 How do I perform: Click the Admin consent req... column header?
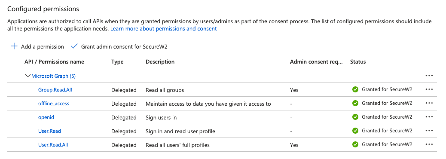coord(316,62)
